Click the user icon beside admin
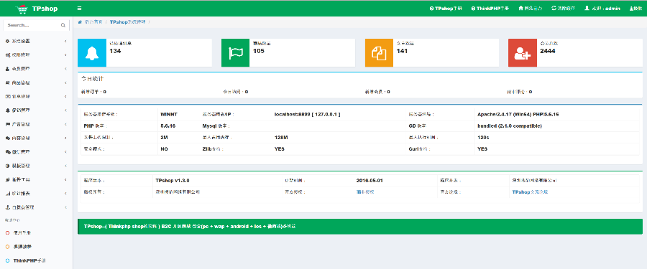Screen dimensions: 647x269 click(x=587, y=8)
